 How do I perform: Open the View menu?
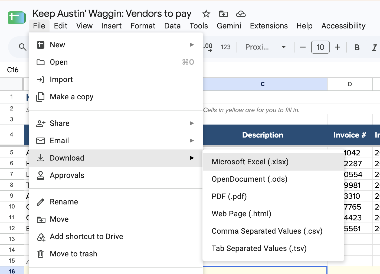click(84, 26)
